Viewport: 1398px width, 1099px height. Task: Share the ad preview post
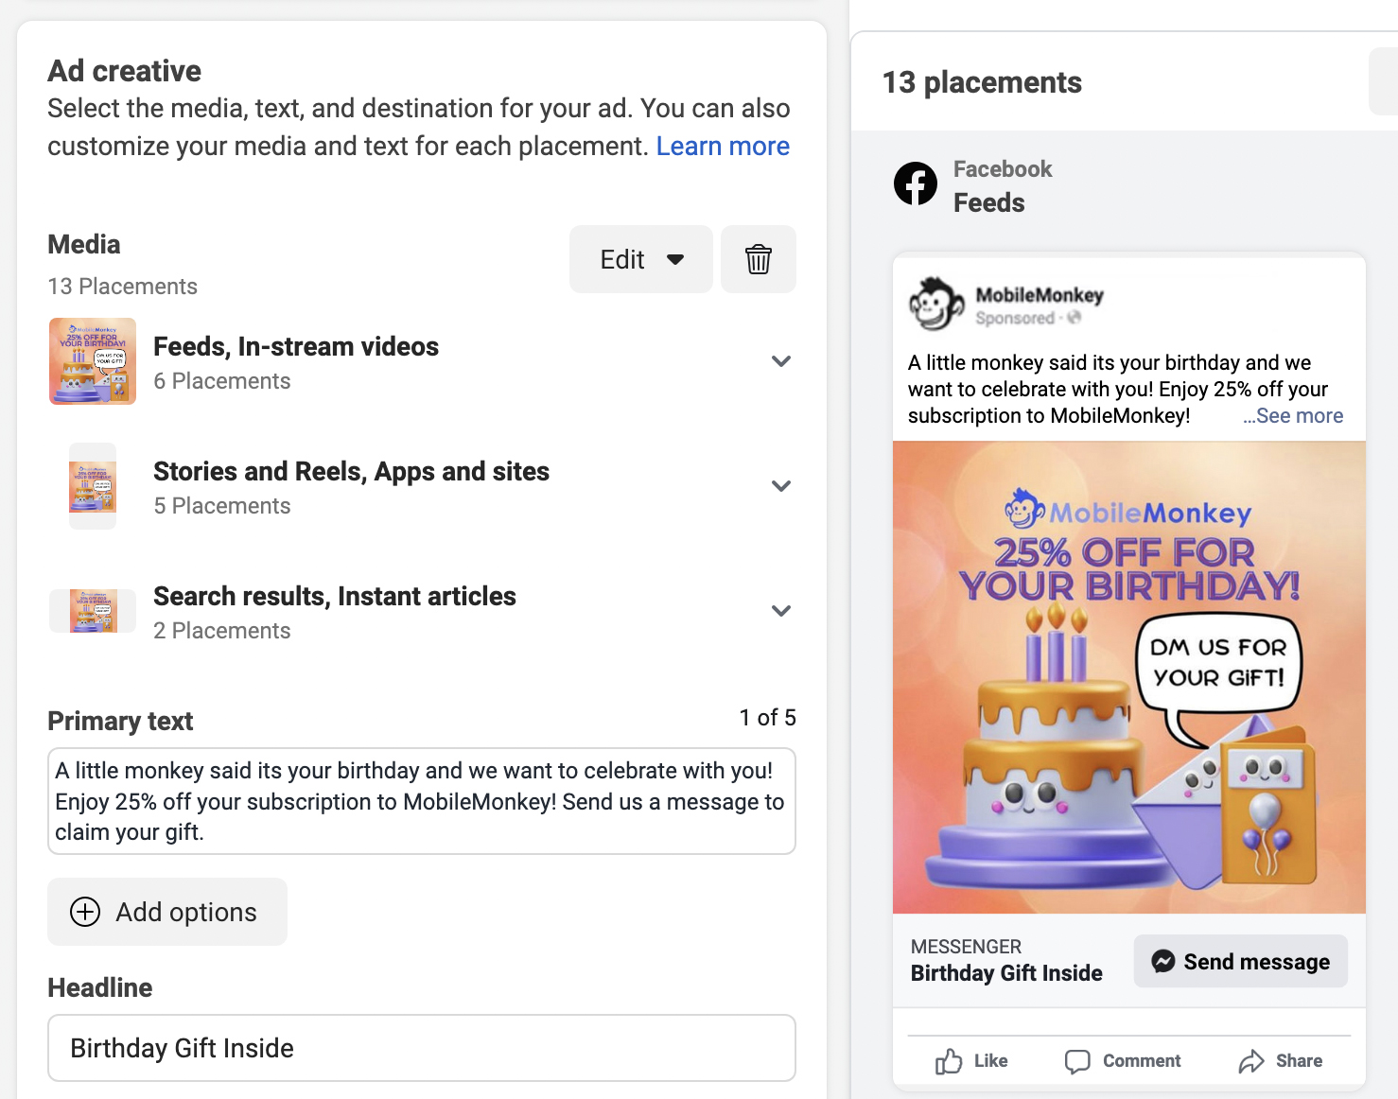[x=1281, y=1061]
